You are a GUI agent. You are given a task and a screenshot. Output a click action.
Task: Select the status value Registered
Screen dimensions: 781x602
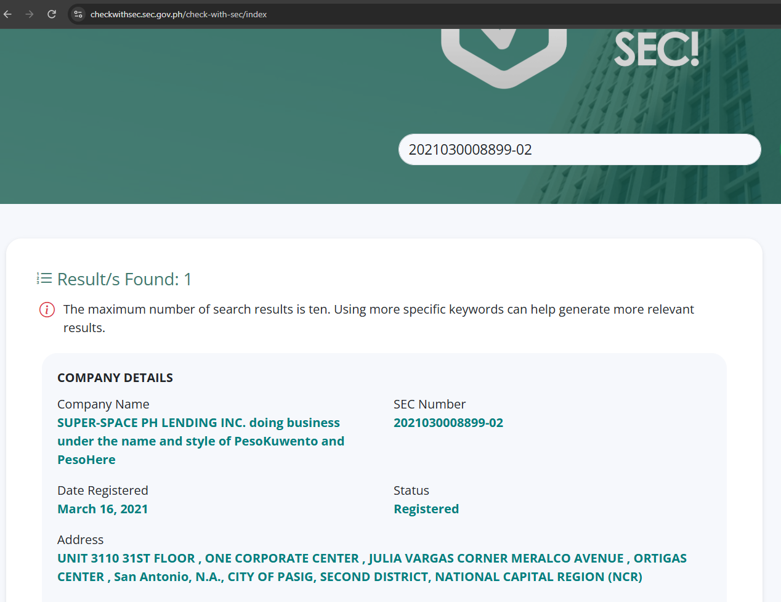[x=426, y=509]
